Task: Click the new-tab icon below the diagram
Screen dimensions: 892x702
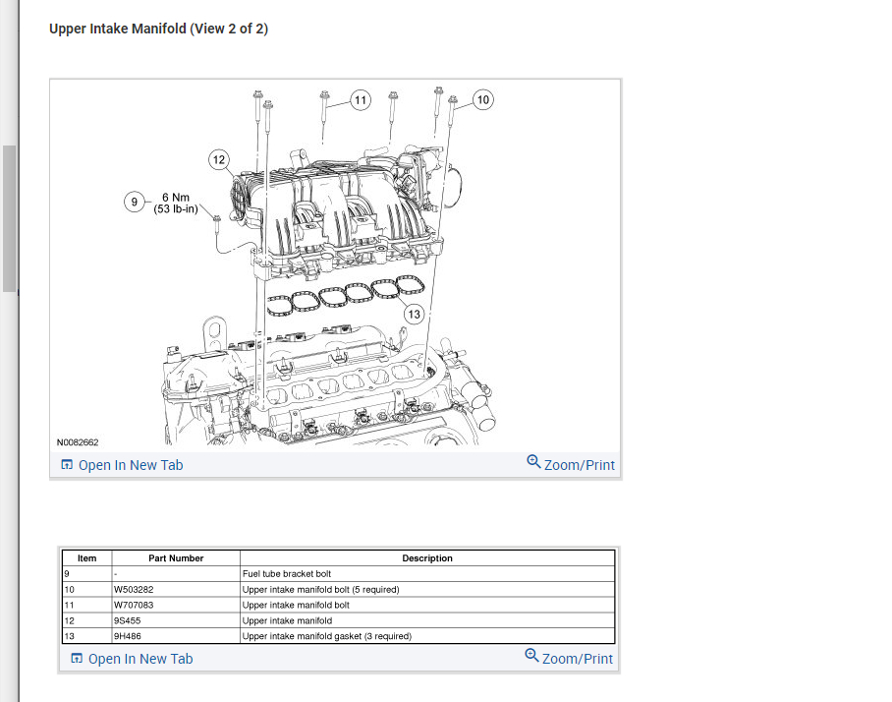Action: coord(67,465)
